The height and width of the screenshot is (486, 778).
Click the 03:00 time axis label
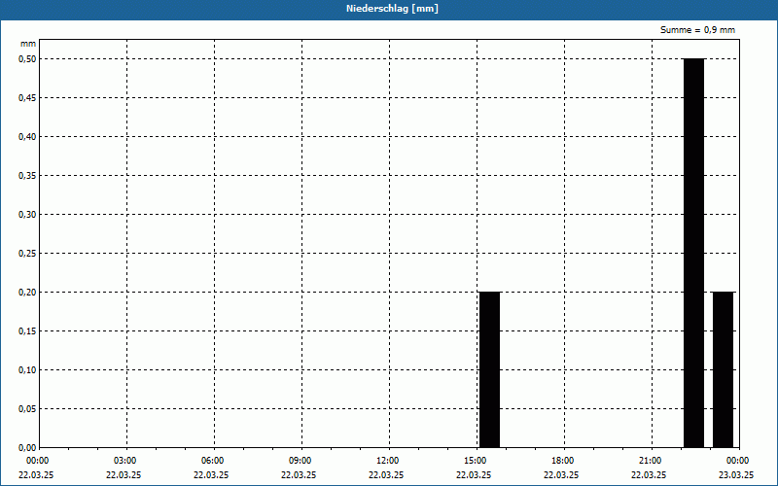click(125, 461)
